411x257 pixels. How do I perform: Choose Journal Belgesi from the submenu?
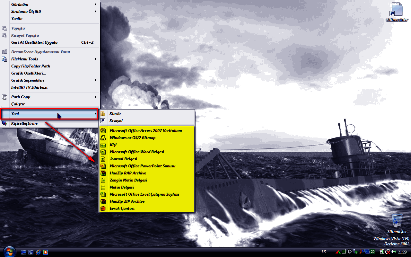point(146,159)
